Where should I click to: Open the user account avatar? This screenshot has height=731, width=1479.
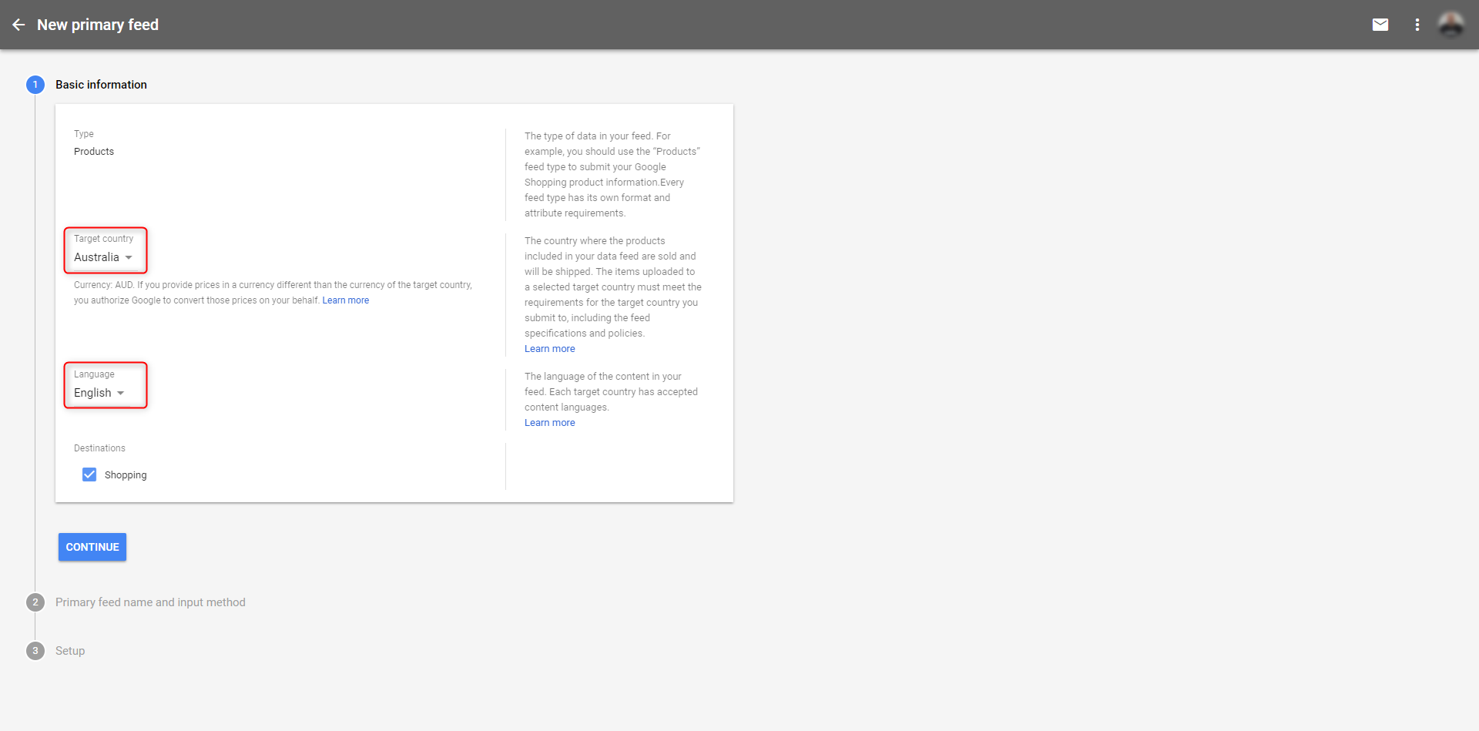coord(1451,25)
